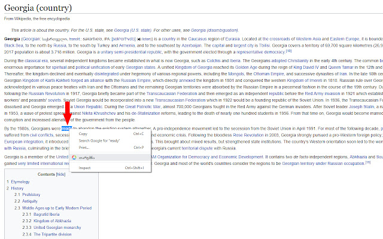Choose Search Google for "ready"
This screenshot has width=383, height=239.
tap(99, 140)
